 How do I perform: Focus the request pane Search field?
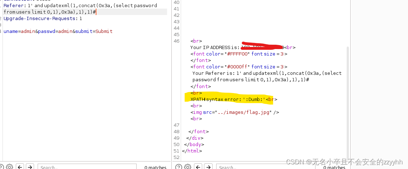(87, 166)
